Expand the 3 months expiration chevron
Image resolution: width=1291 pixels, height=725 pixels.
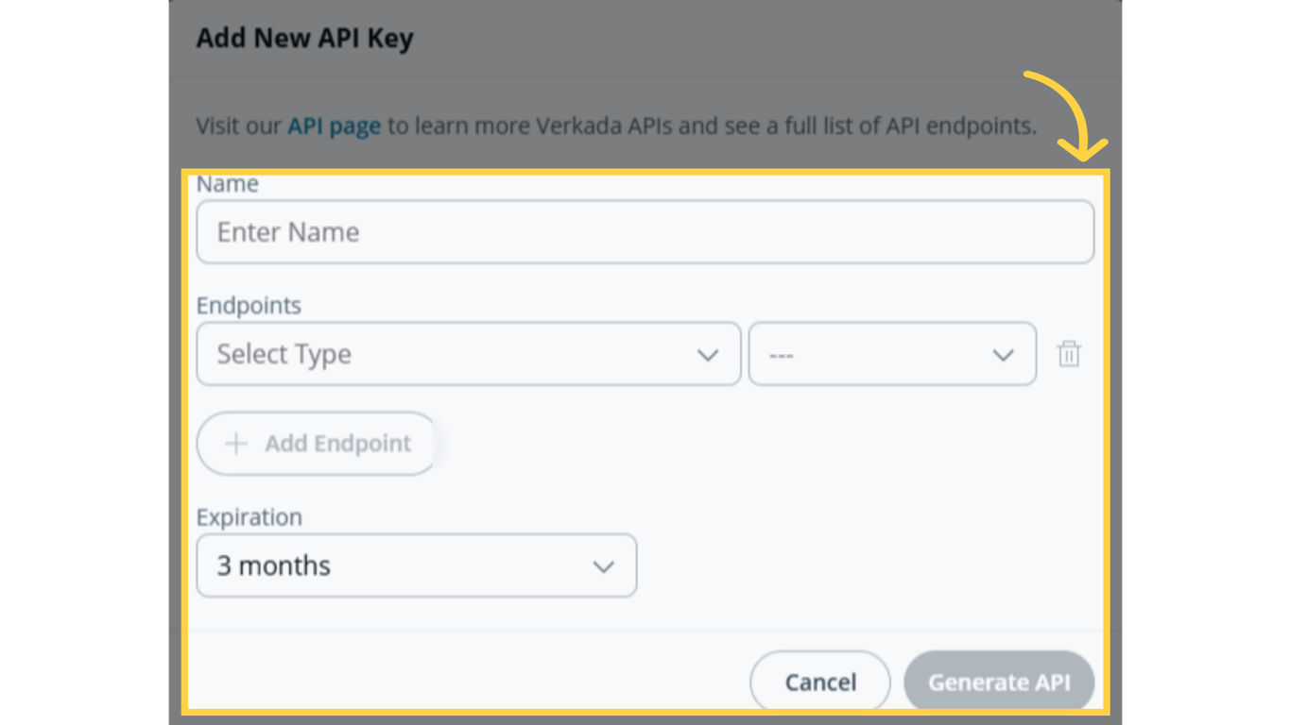pos(603,565)
